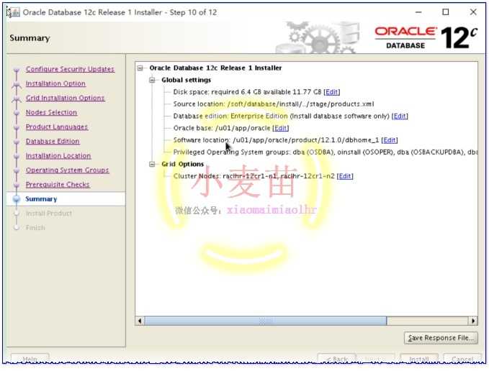
Task: Click the Help button
Action: click(x=30, y=359)
